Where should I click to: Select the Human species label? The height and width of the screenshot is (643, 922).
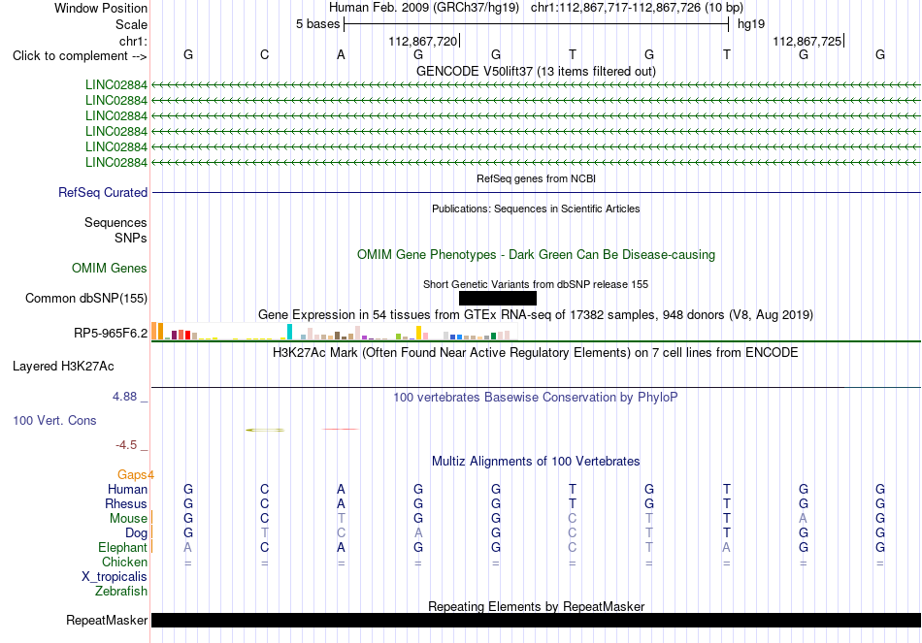127,489
